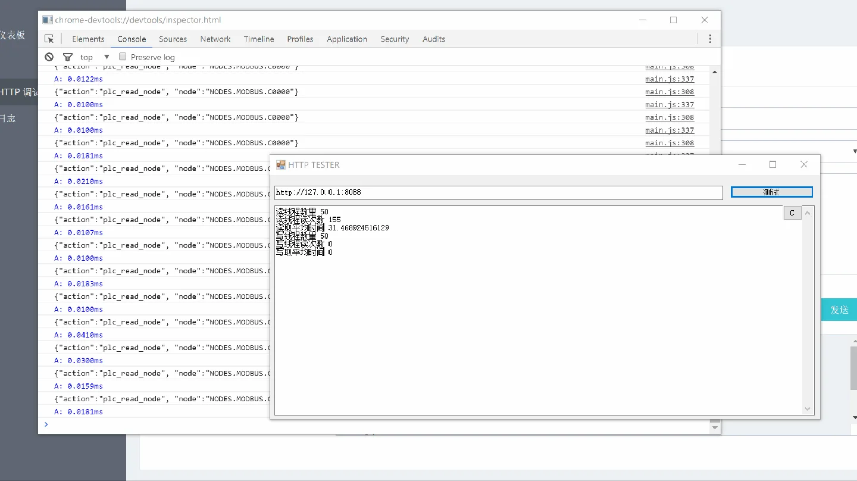The height and width of the screenshot is (481, 857).
Task: Click the 'A: 0.0122ms' console line
Action: click(x=79, y=79)
